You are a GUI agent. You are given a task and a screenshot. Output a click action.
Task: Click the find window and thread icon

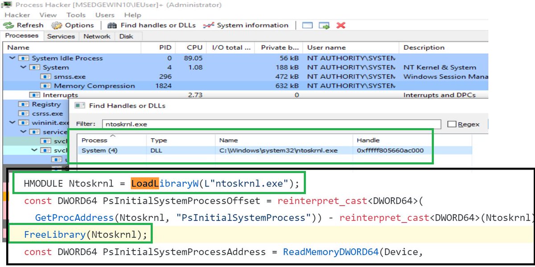coord(324,25)
